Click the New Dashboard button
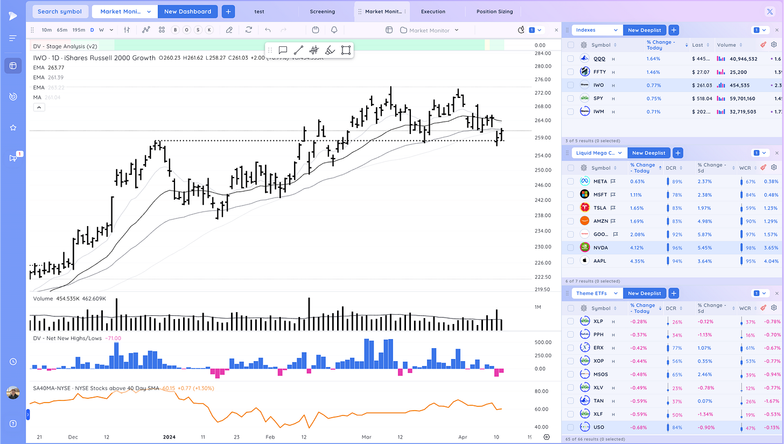This screenshot has height=444, width=784. tap(188, 11)
